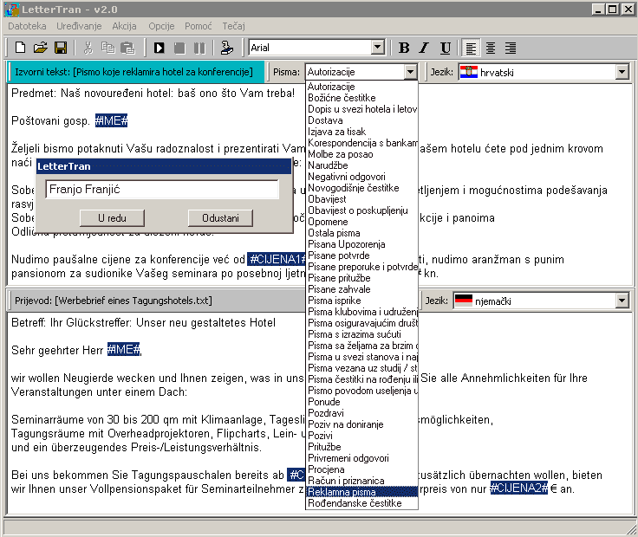
Task: Select Pozdravi in letters list
Action: click(361, 413)
